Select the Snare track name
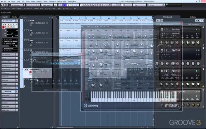Viewport: 206px width, 129px height. click(32, 40)
